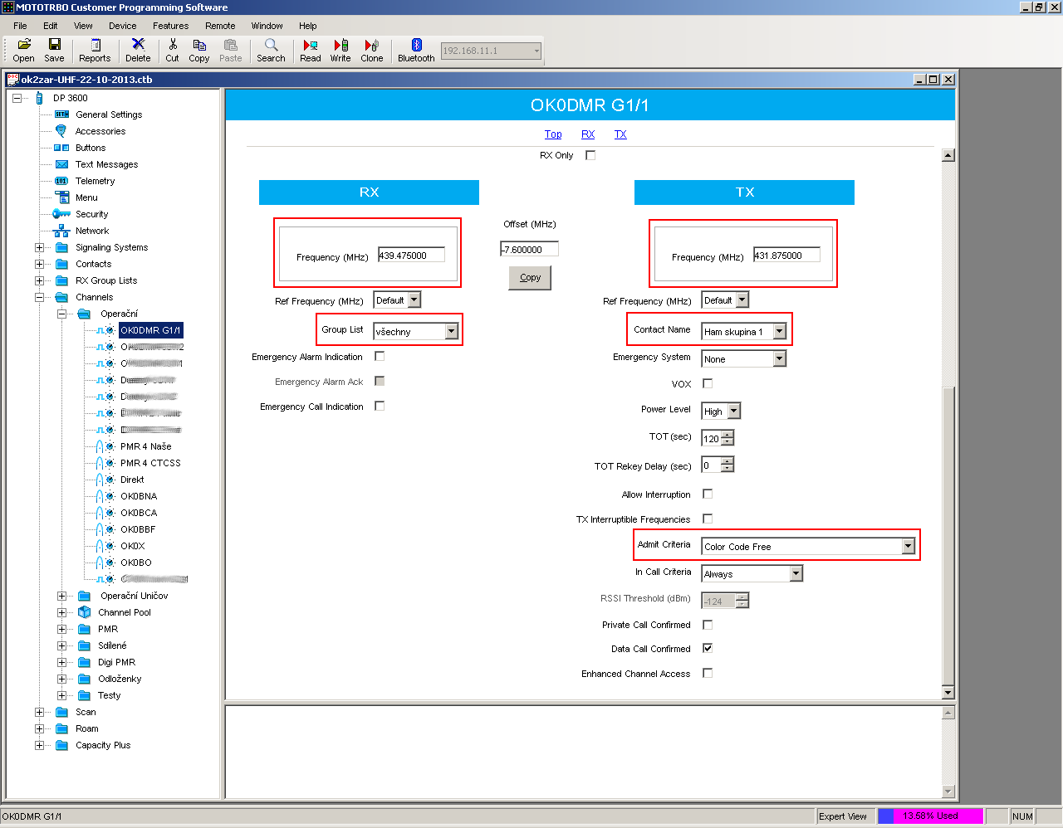The width and height of the screenshot is (1063, 828).
Task: Click the Copy offset button
Action: click(x=530, y=277)
